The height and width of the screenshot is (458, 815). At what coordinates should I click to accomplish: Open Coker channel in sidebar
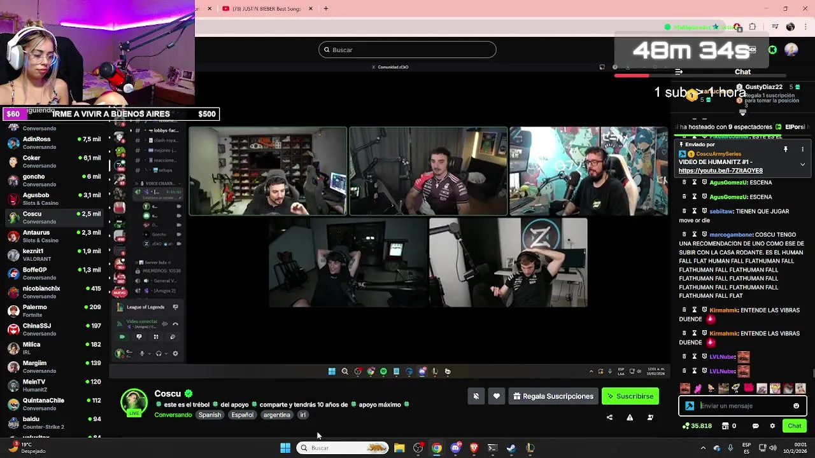pos(54,162)
